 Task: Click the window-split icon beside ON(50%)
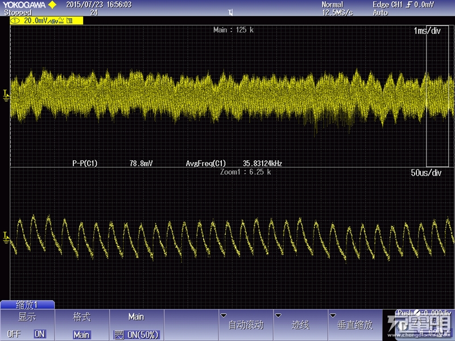coord(119,335)
